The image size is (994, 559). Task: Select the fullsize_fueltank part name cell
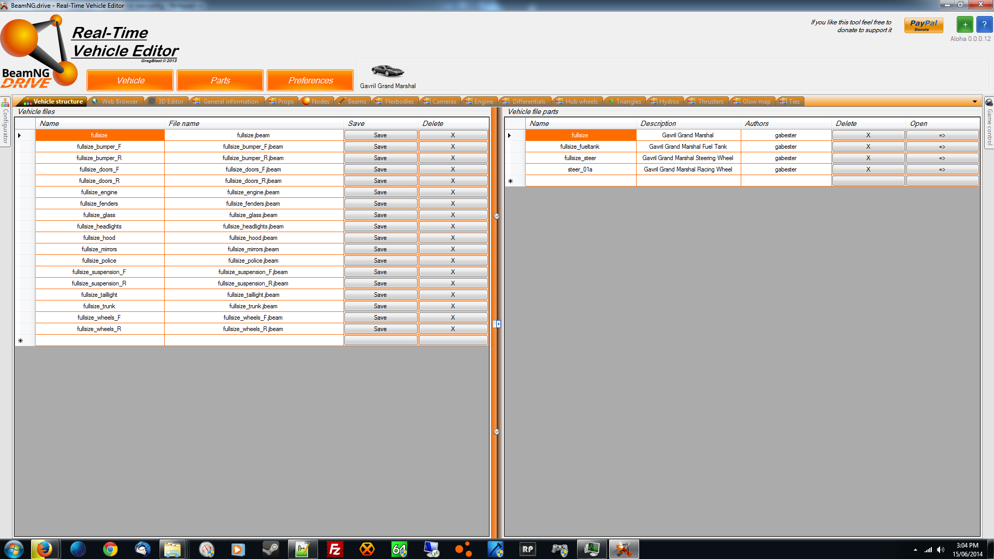580,147
